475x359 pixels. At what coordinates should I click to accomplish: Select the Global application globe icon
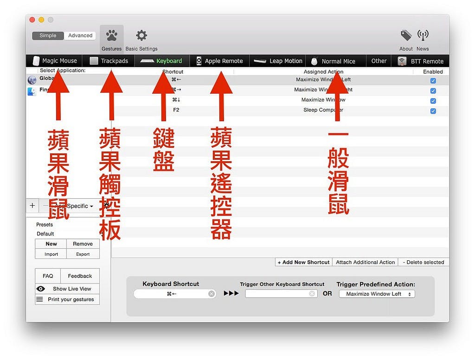click(x=32, y=80)
